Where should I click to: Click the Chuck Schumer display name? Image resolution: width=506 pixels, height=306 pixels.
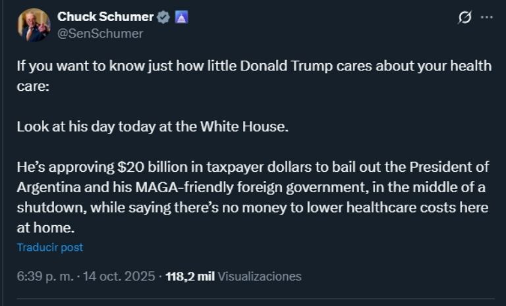coord(105,17)
